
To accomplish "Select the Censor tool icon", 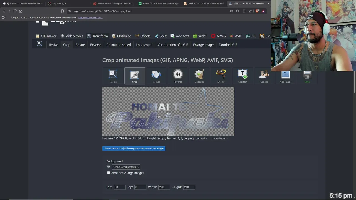I will pos(264,76).
